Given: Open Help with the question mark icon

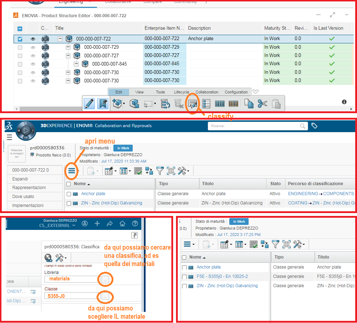Looking at the screenshot, I should click(135, 223).
